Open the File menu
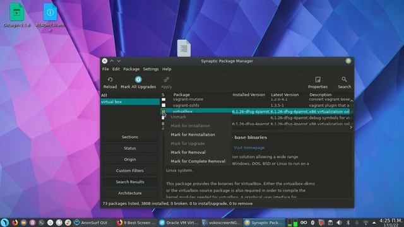 click(105, 69)
